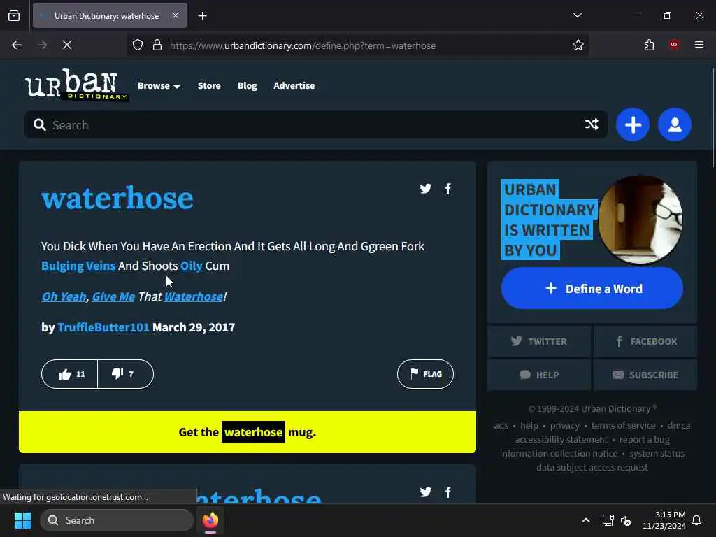The width and height of the screenshot is (716, 537).
Task: Share first waterhose definition on Twitter
Action: [425, 189]
